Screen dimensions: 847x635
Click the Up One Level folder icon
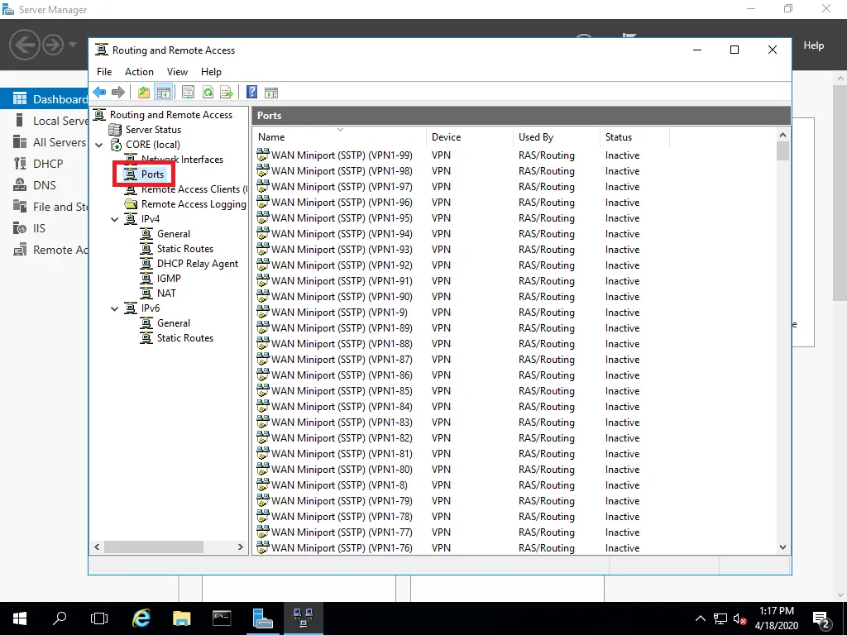144,93
